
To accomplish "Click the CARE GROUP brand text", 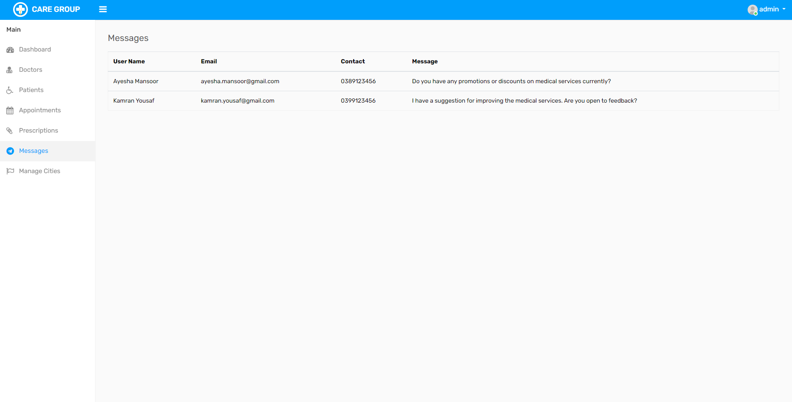I will click(56, 9).
